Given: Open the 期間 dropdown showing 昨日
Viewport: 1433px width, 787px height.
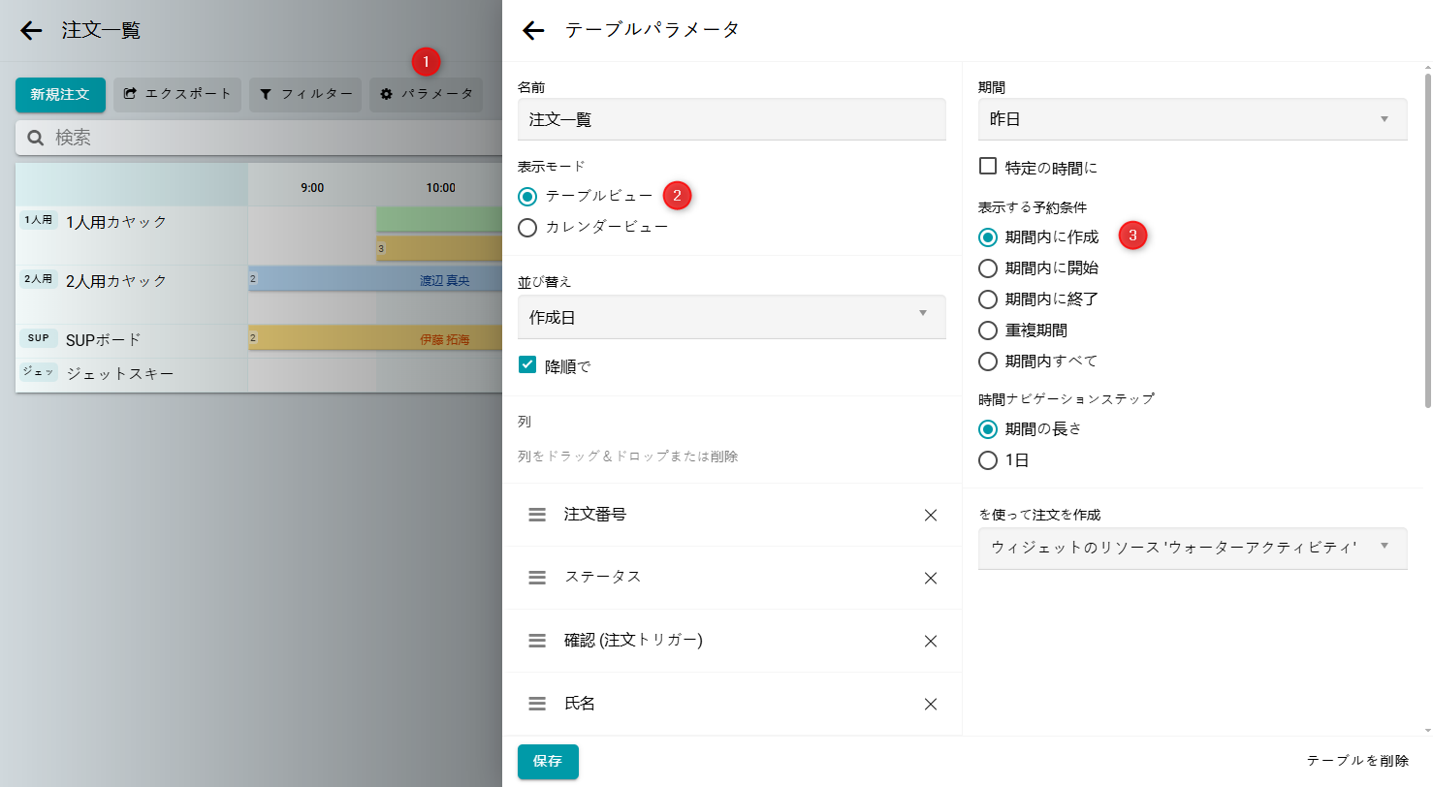Looking at the screenshot, I should (1193, 119).
